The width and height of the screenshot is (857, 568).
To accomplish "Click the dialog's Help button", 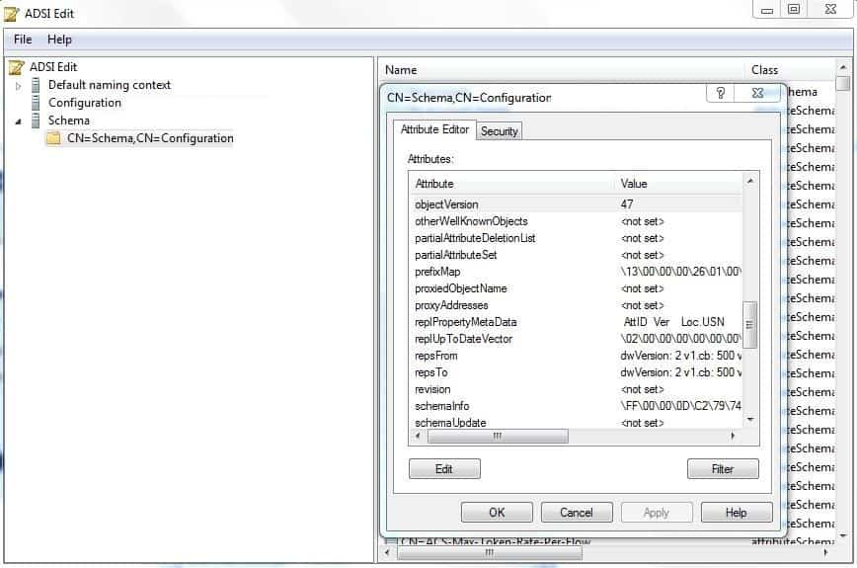I will 737,513.
